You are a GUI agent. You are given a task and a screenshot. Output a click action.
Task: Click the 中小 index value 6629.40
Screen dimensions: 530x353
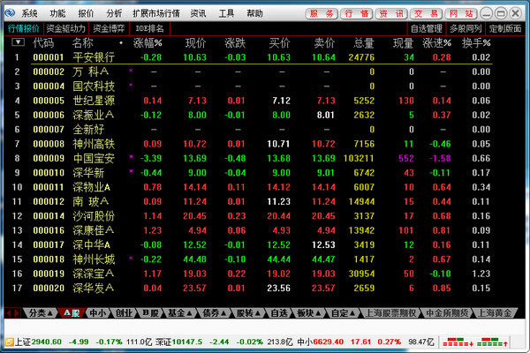(x=329, y=342)
